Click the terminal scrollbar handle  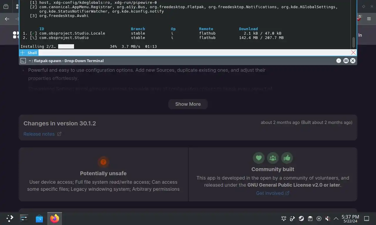tap(353, 42)
